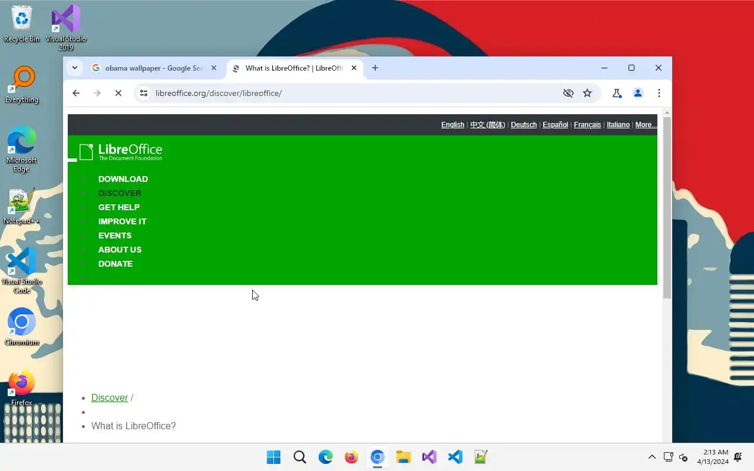This screenshot has width=754, height=471.
Task: Open the EVENTS menu item
Action: click(x=115, y=235)
